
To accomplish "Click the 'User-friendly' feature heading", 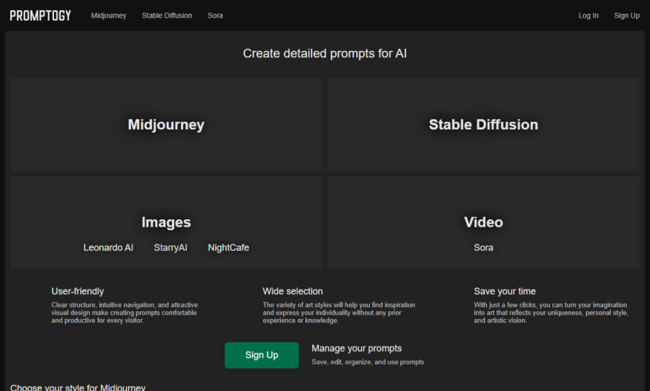I will coord(78,291).
